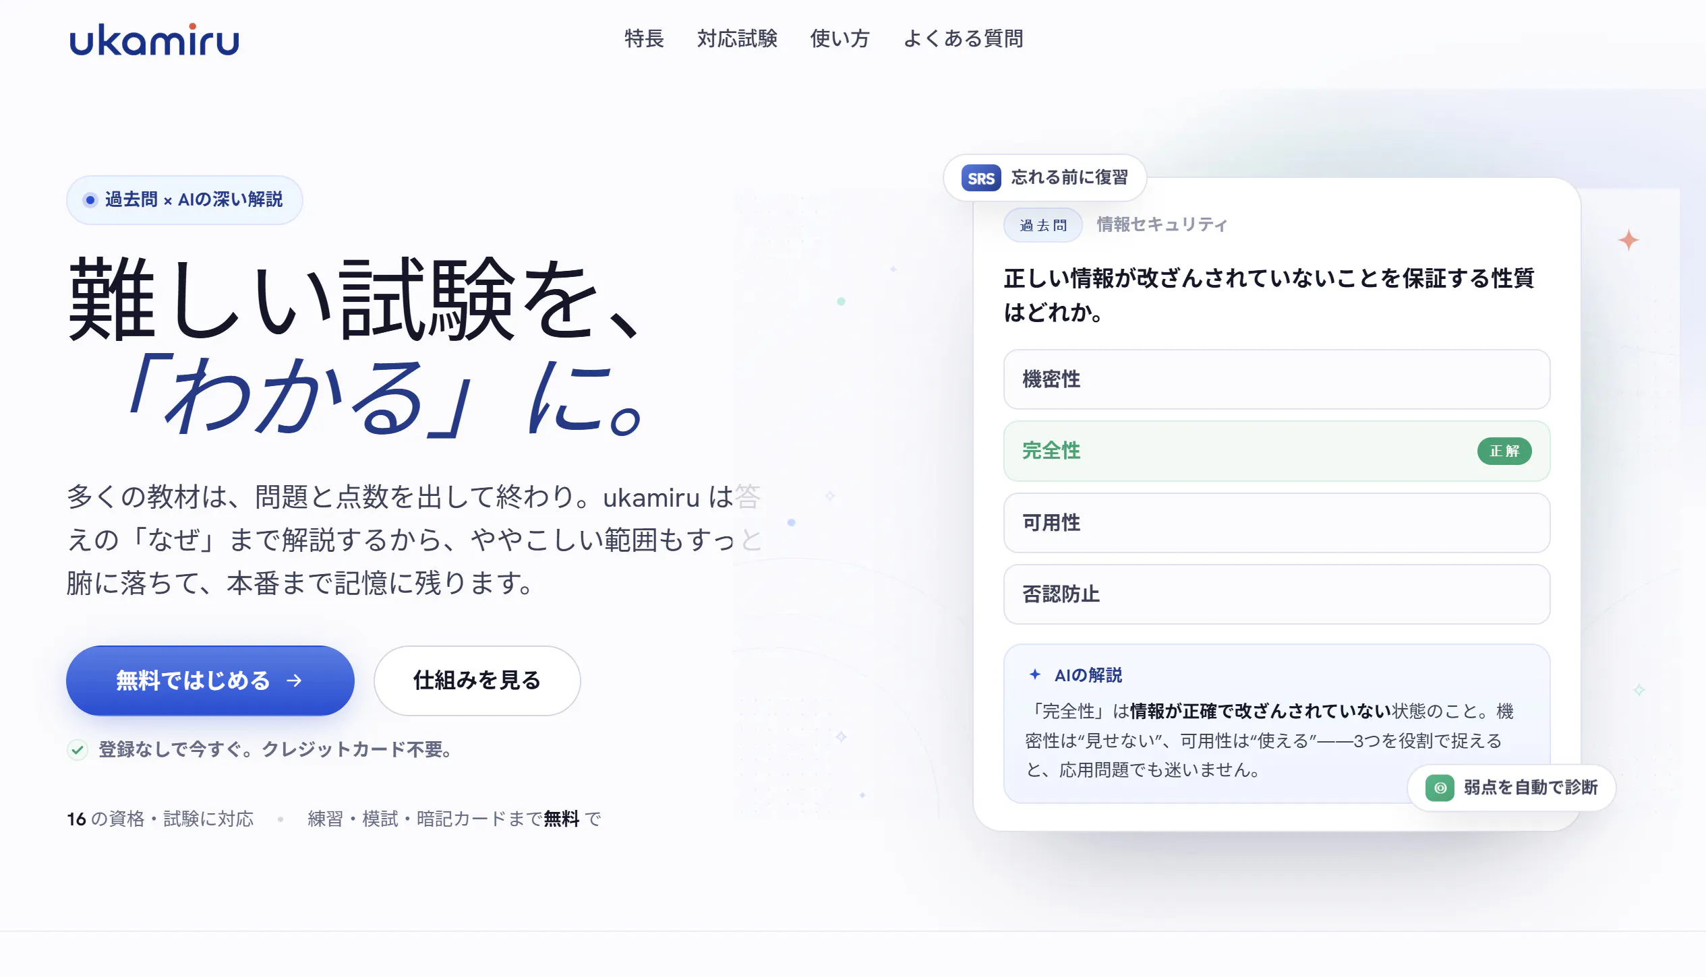Image resolution: width=1706 pixels, height=977 pixels.
Task: Choose the 否認防止 answer option
Action: coord(1276,594)
